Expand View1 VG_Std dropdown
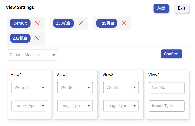The height and width of the screenshot is (126, 195). 29,88
